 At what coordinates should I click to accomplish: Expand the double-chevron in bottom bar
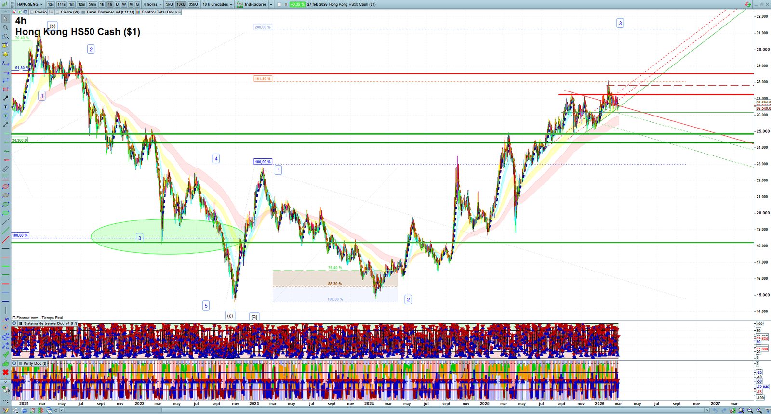click(x=56, y=410)
